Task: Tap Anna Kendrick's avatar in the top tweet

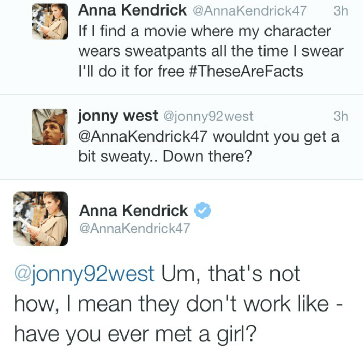Action: (50, 22)
